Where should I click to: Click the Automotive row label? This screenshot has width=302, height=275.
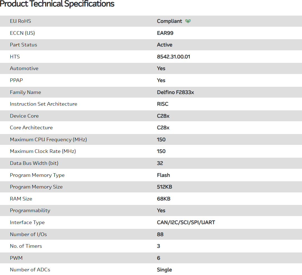(24, 68)
